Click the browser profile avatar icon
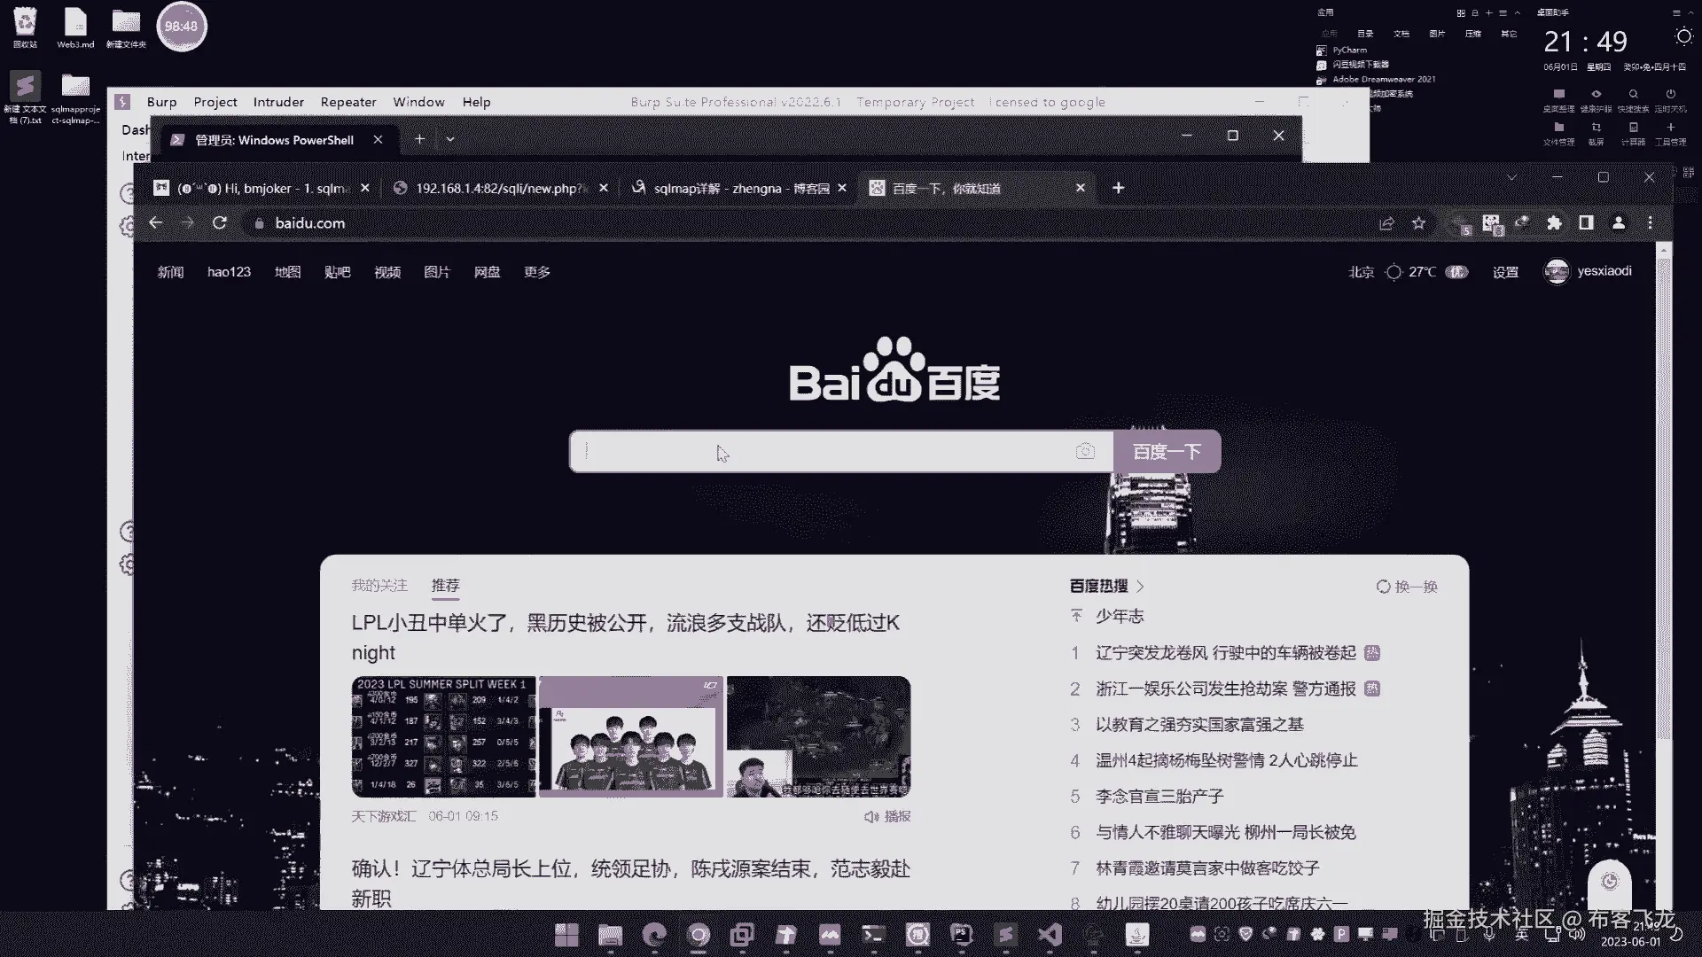Screen dimensions: 1702x957 coord(1619,223)
